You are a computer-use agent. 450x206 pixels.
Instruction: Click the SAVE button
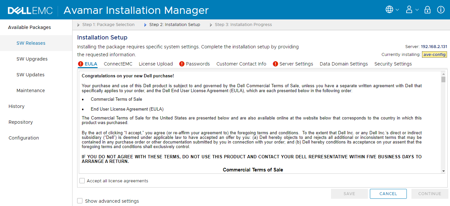click(x=349, y=194)
